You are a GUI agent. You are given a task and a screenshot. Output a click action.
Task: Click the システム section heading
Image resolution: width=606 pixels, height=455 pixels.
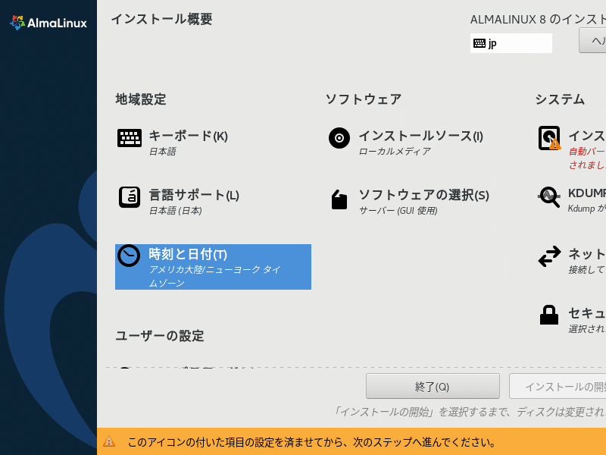(560, 99)
